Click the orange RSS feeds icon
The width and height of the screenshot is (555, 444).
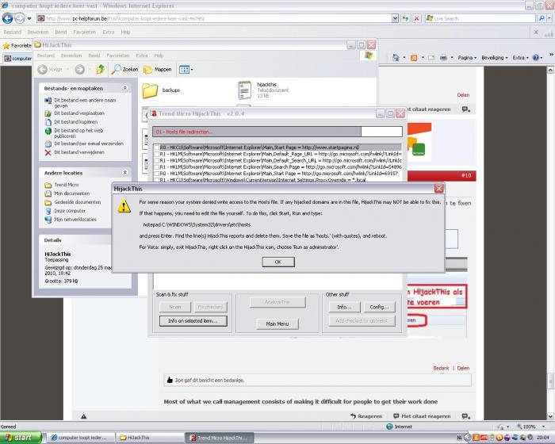click(x=413, y=58)
